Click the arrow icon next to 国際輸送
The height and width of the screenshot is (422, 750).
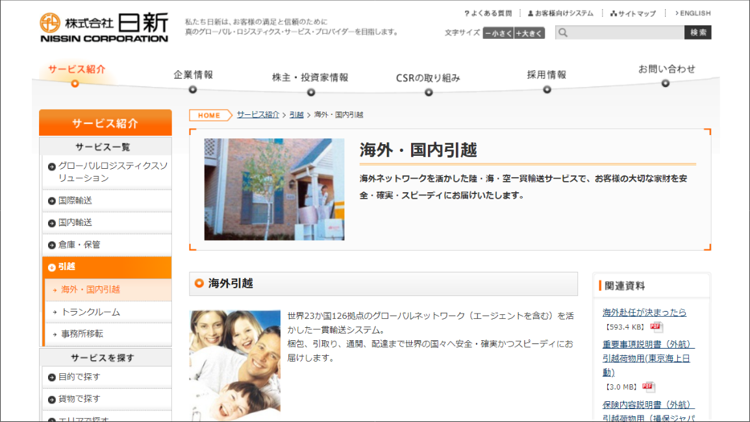point(52,201)
